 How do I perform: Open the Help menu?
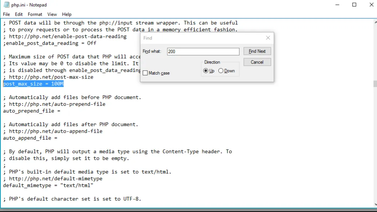click(x=67, y=15)
